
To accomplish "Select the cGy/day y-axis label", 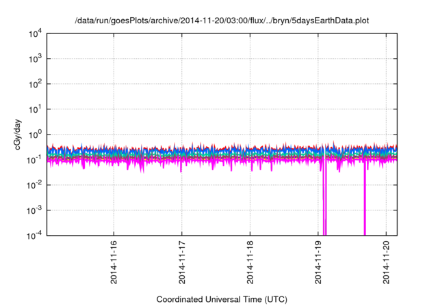I will pyautogui.click(x=18, y=135).
